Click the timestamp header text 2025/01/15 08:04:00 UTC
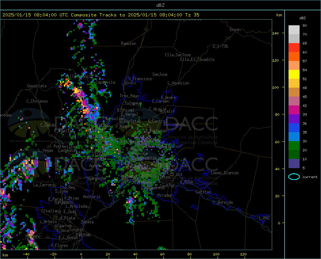This screenshot has height=259, width=321. (35, 15)
